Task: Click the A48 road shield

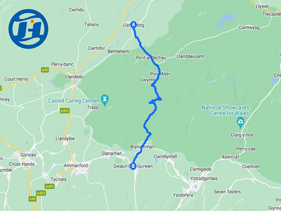Action: pos(32,199)
